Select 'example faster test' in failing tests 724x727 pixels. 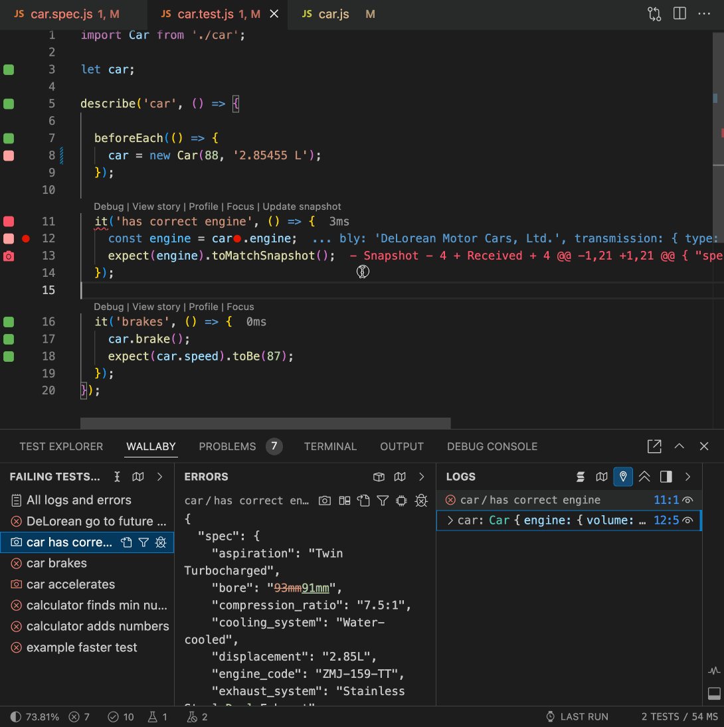[87, 648]
